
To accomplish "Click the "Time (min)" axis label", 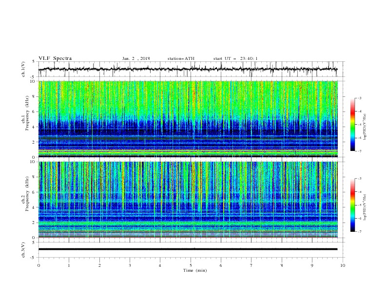I will point(195,270).
